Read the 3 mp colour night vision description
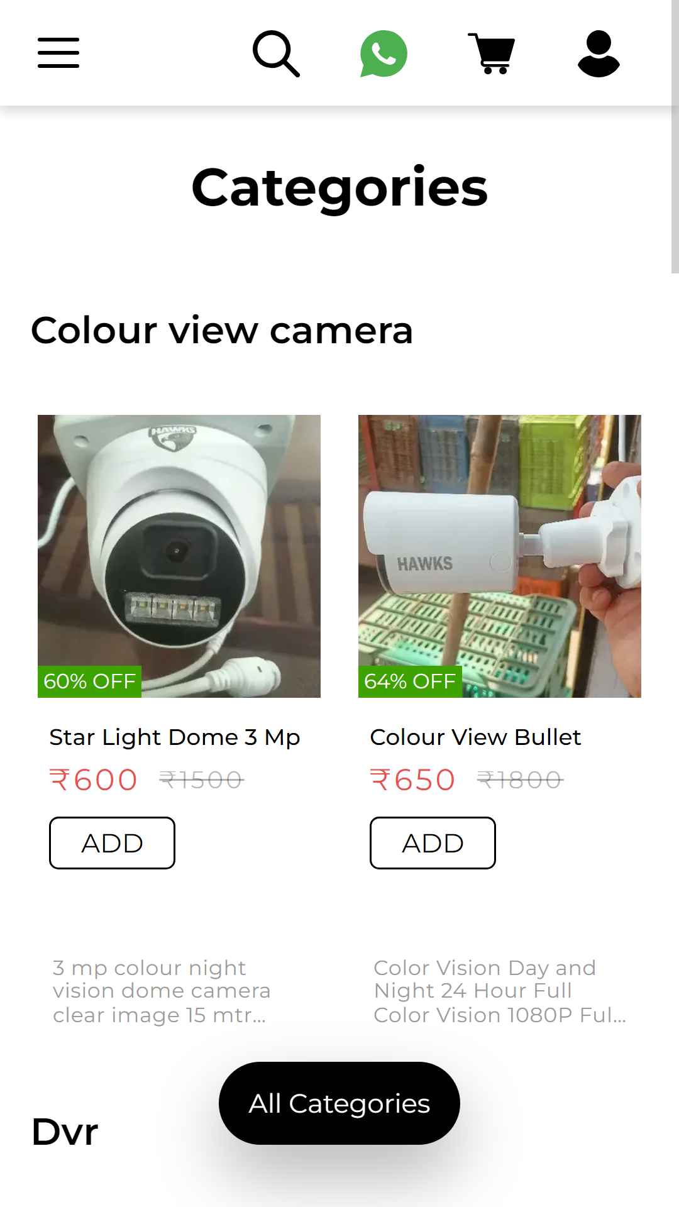The width and height of the screenshot is (679, 1207). [162, 991]
